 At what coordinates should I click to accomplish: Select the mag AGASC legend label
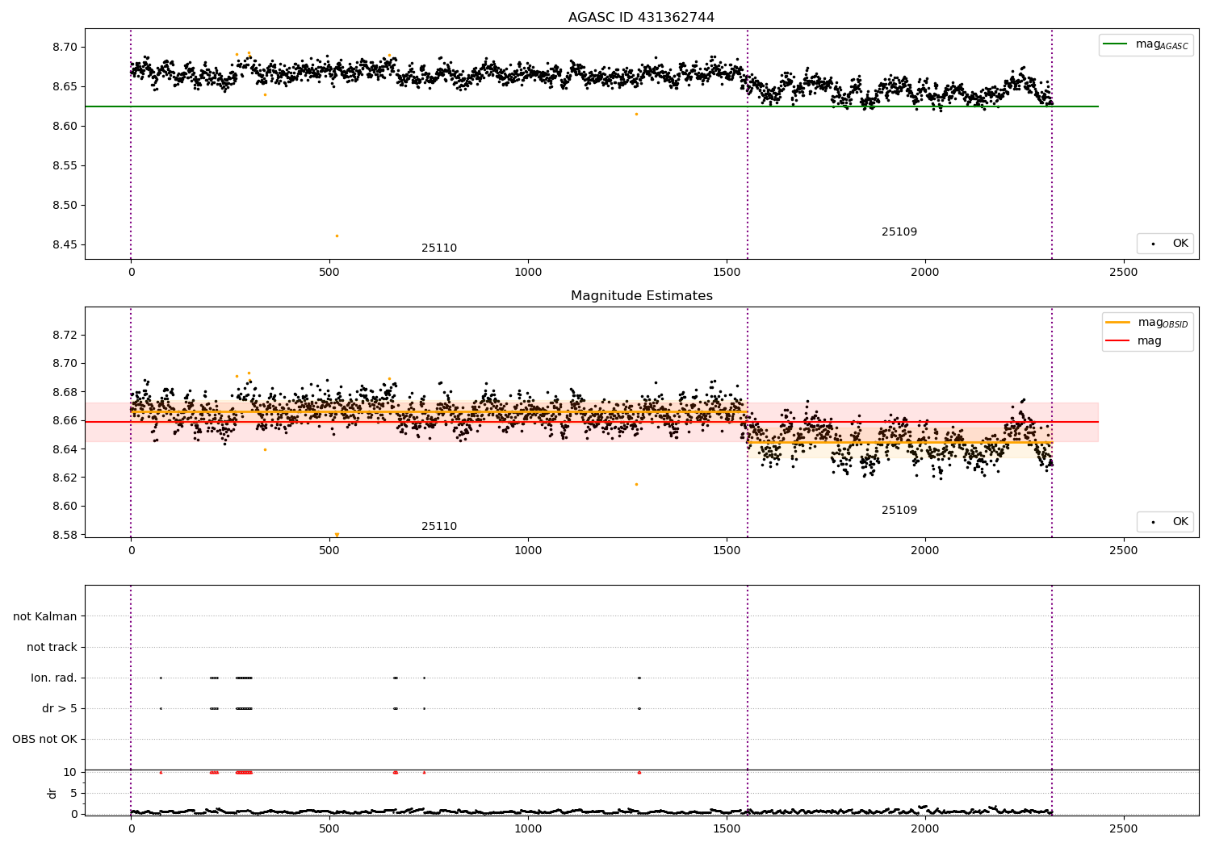(x=1162, y=45)
